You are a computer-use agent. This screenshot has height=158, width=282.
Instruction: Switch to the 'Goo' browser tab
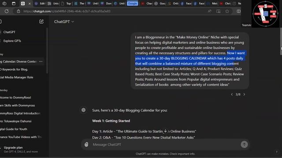click(x=160, y=4)
